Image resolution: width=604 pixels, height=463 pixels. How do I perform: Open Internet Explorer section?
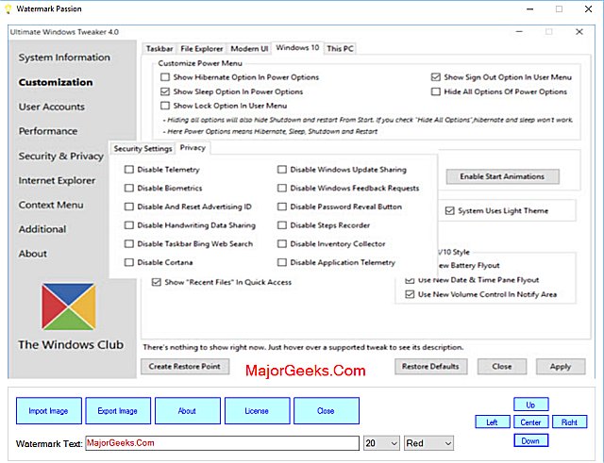click(x=57, y=180)
